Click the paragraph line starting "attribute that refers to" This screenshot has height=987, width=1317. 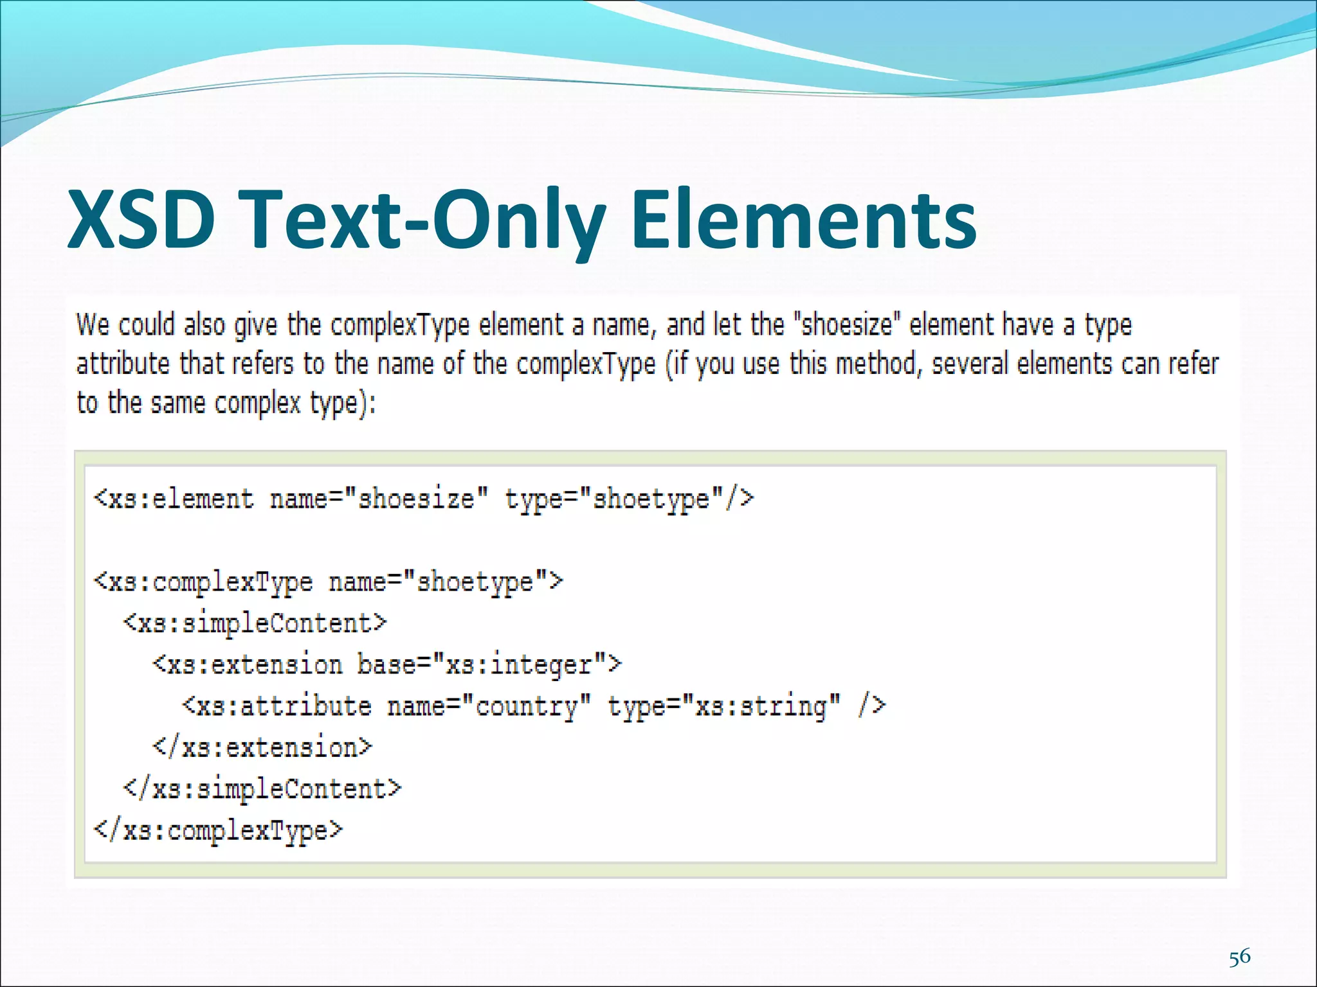648,365
